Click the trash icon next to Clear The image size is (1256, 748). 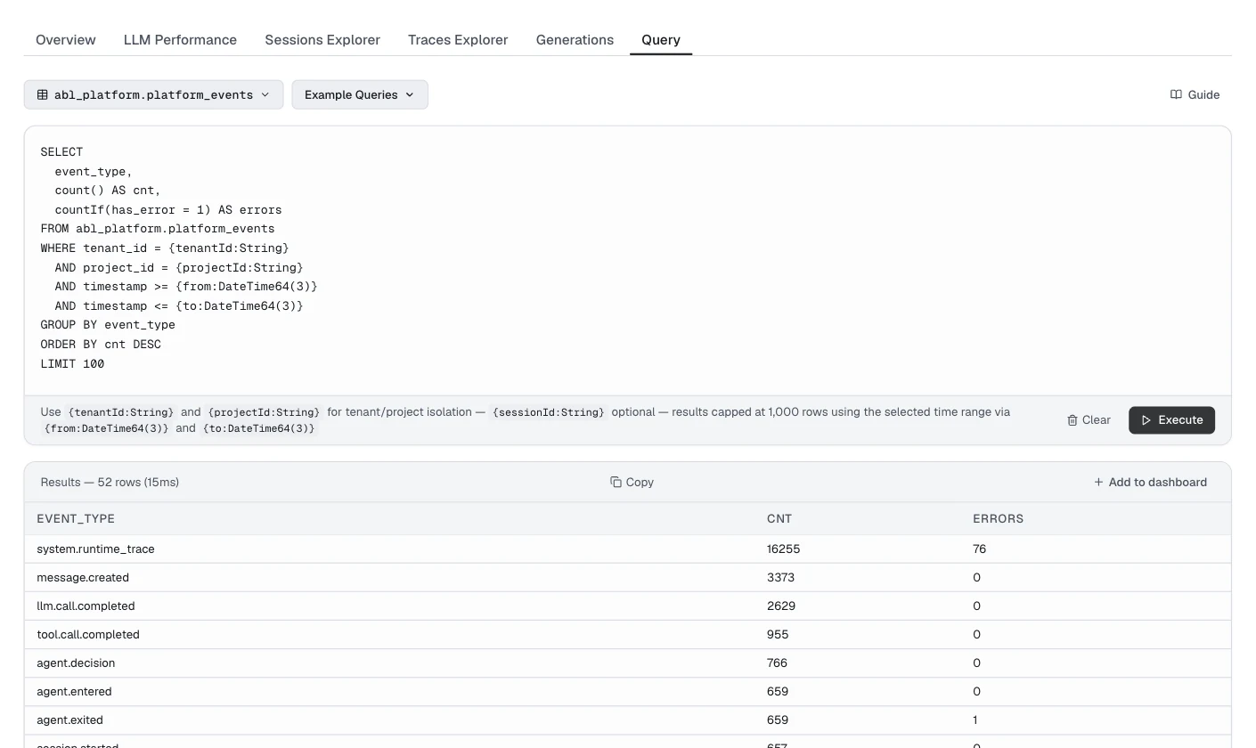tap(1072, 420)
